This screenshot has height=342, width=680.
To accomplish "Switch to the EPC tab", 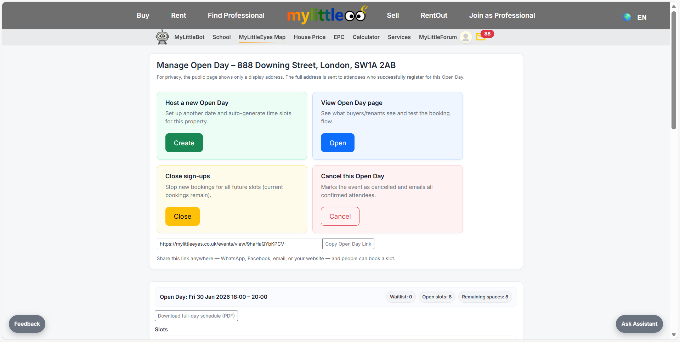I will [339, 37].
